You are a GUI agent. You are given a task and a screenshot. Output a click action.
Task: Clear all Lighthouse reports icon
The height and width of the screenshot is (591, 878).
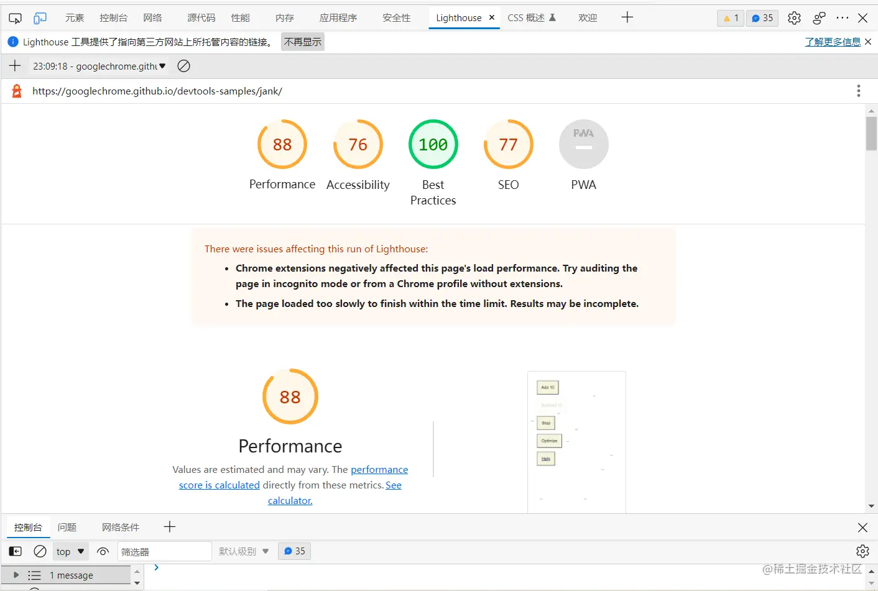click(x=183, y=66)
